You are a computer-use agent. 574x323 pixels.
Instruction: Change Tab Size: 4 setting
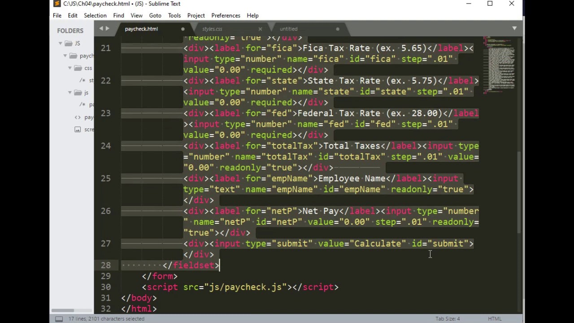click(x=448, y=319)
